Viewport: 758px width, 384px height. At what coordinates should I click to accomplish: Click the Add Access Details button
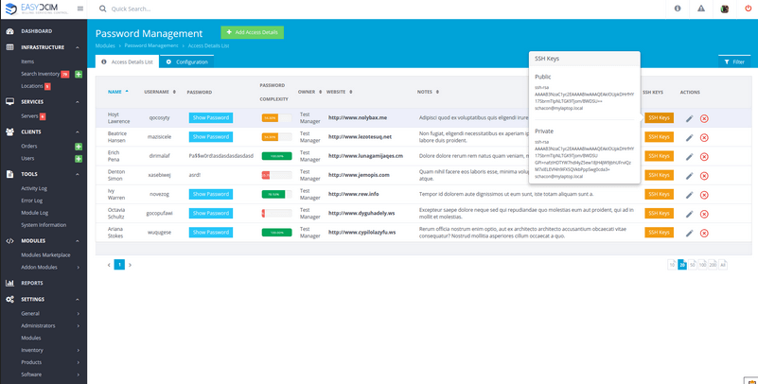(252, 32)
